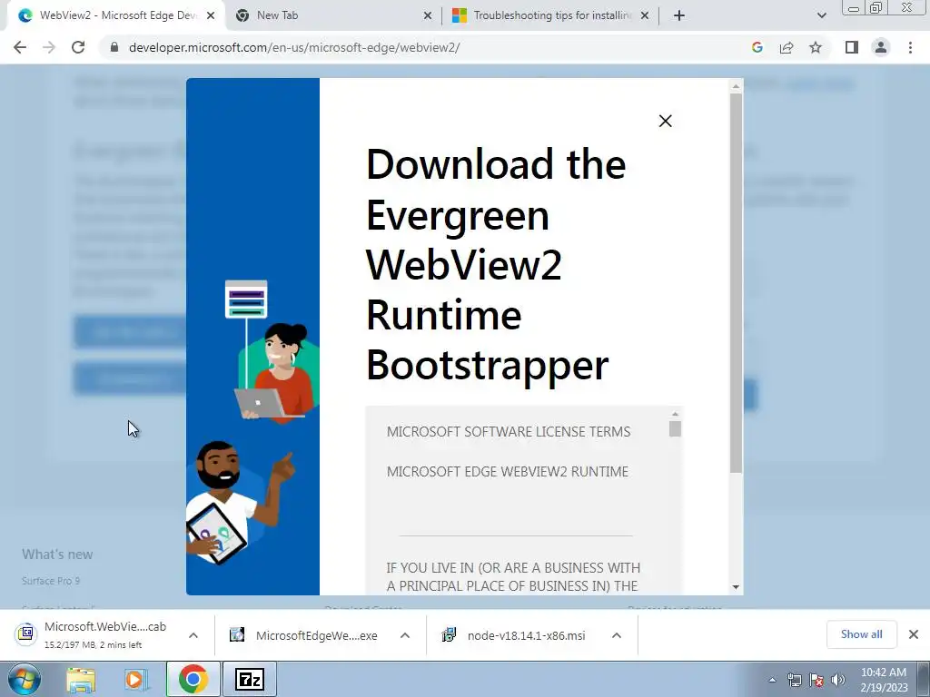This screenshot has width=930, height=697.
Task: Close the download dialog with X
Action: (x=666, y=121)
